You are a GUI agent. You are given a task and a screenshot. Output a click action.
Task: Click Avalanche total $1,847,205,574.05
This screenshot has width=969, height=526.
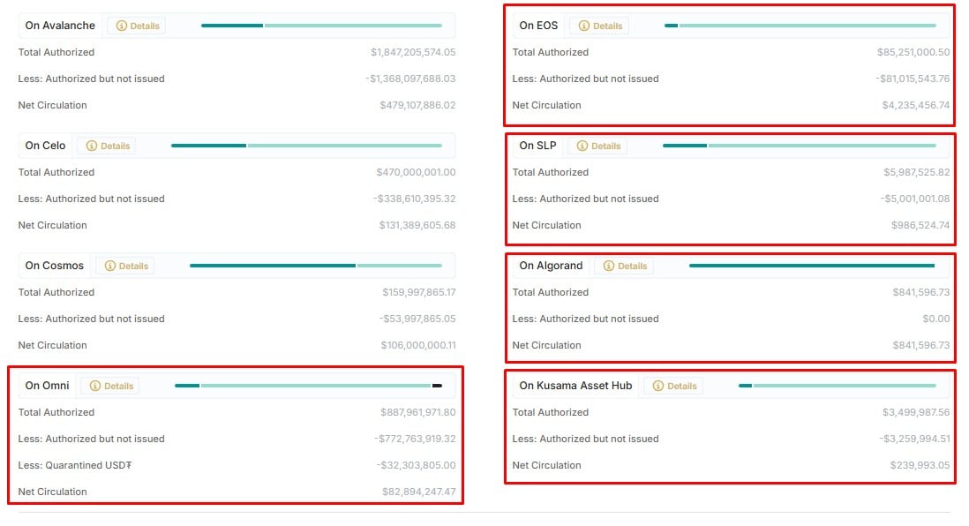tap(413, 53)
